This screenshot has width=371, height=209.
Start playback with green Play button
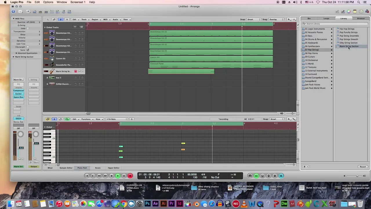118,176
